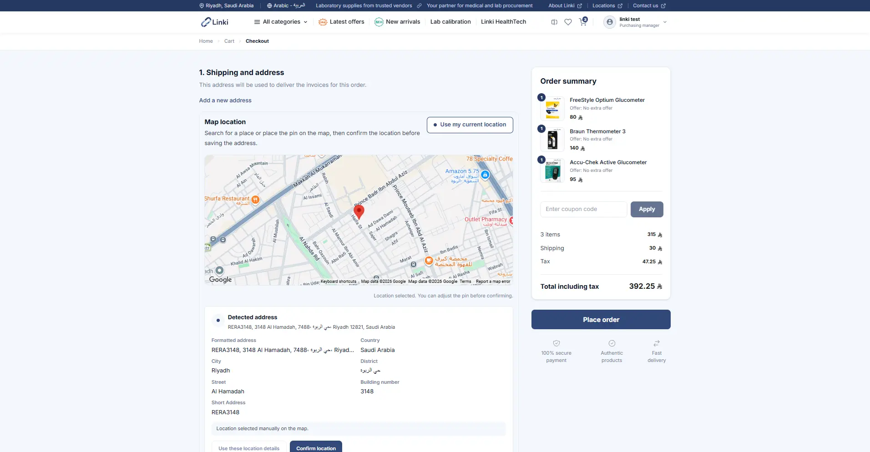
Task: Click the orange cafe marker near Ibn Badis
Action: pyautogui.click(x=429, y=261)
